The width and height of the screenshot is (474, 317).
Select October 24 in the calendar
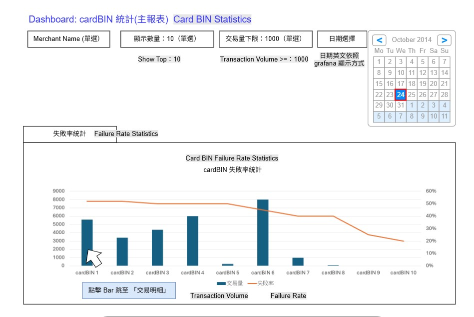[401, 94]
